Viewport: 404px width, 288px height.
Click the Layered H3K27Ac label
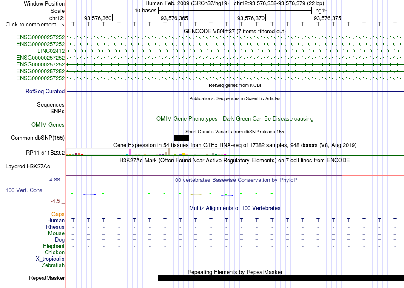click(28, 167)
